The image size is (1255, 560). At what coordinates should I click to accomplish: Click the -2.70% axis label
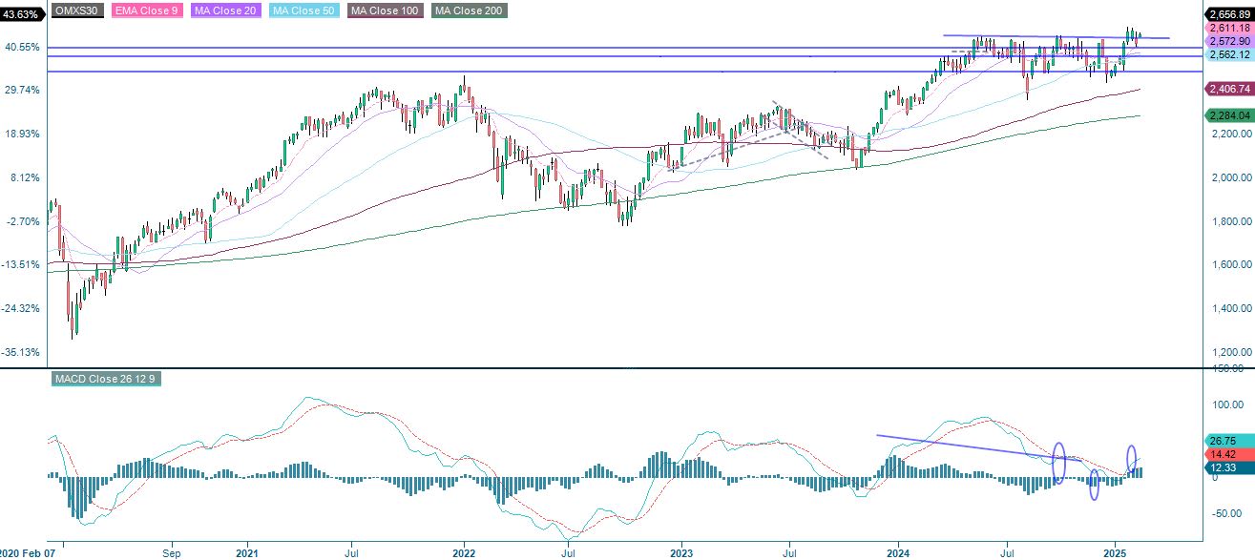[23, 221]
